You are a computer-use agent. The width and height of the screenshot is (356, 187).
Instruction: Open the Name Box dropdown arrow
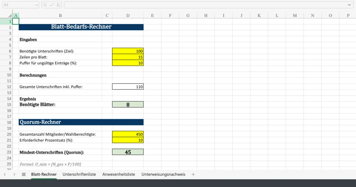coord(36,5)
